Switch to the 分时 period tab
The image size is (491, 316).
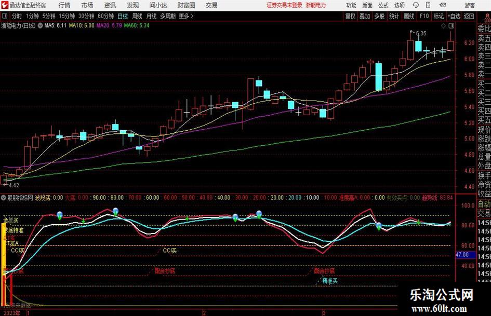click(x=17, y=16)
